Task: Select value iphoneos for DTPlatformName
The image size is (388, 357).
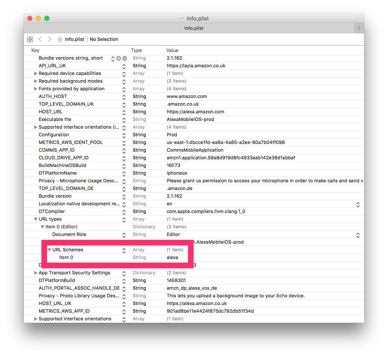Action: click(177, 173)
